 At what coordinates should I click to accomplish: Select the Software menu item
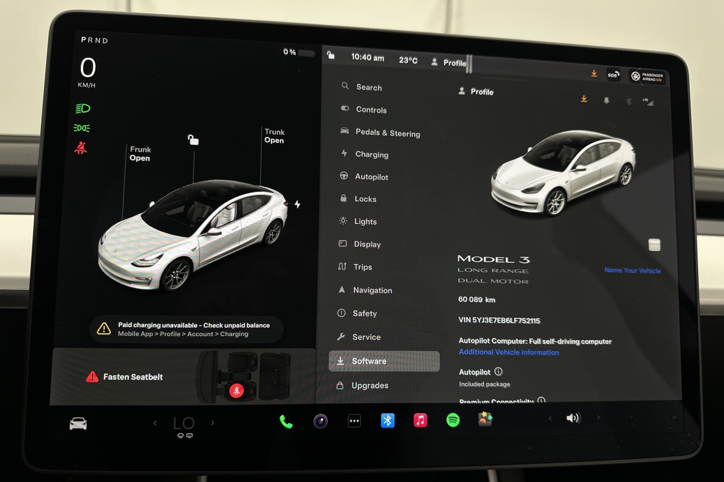pos(384,361)
